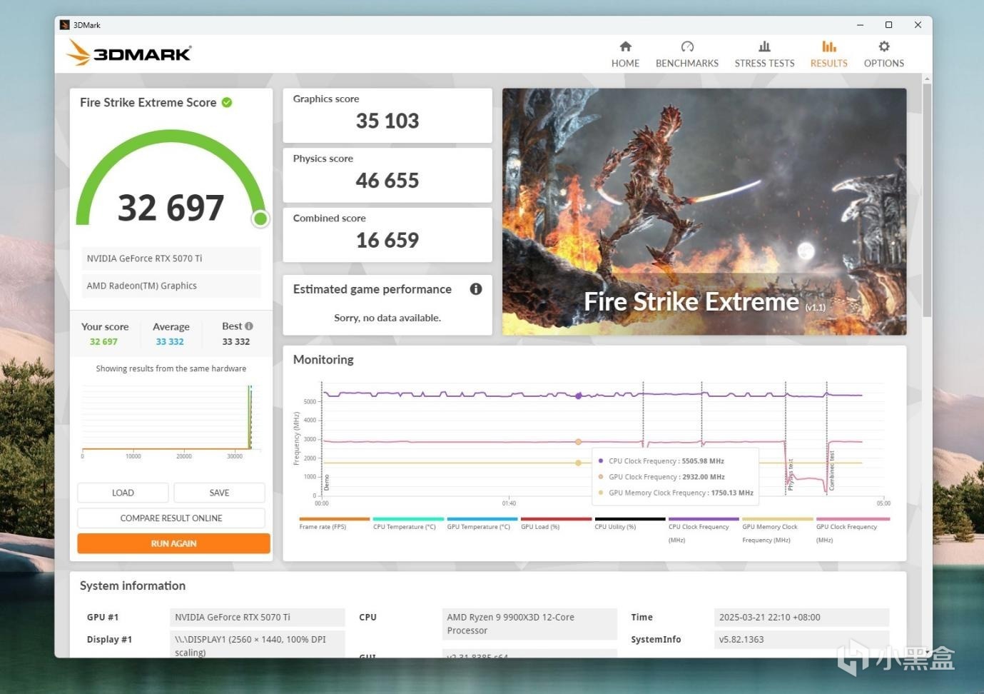
Task: Click the 'Showing results from the same hardware' caption
Action: (171, 368)
